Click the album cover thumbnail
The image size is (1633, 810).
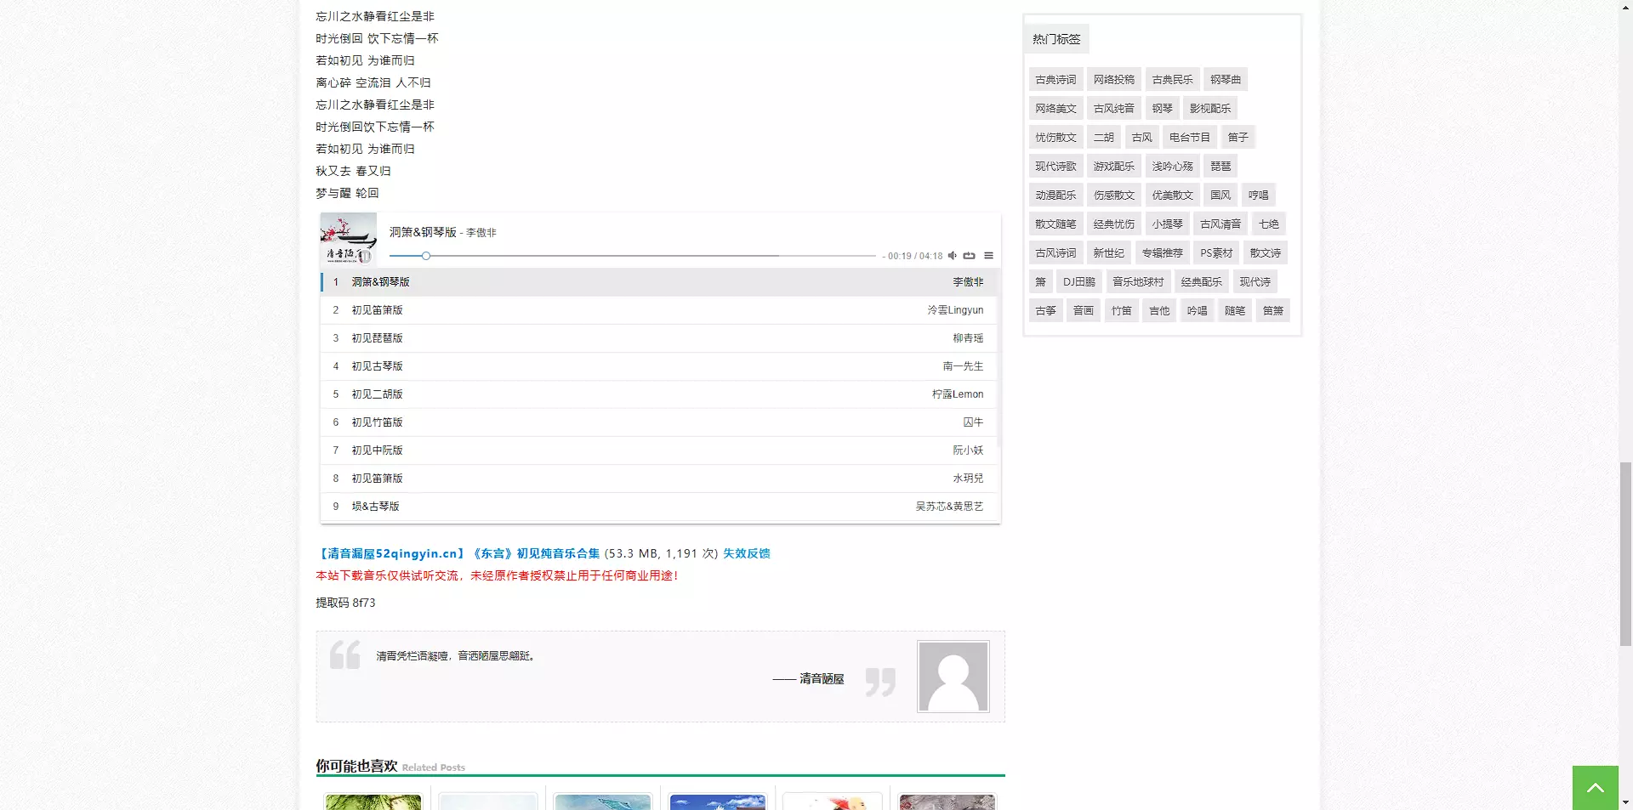tap(348, 240)
